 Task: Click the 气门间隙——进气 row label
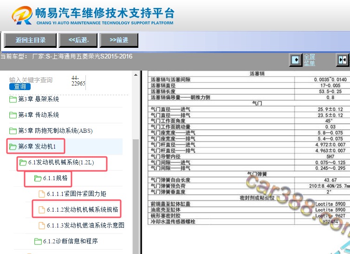[x=170, y=163]
